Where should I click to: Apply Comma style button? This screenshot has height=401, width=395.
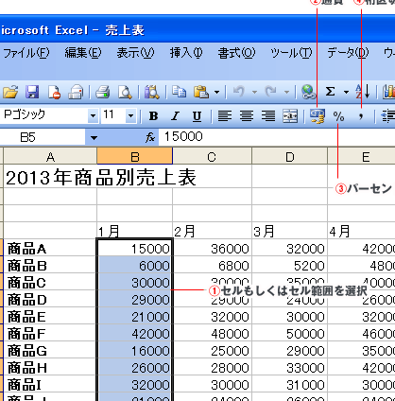[x=361, y=116]
